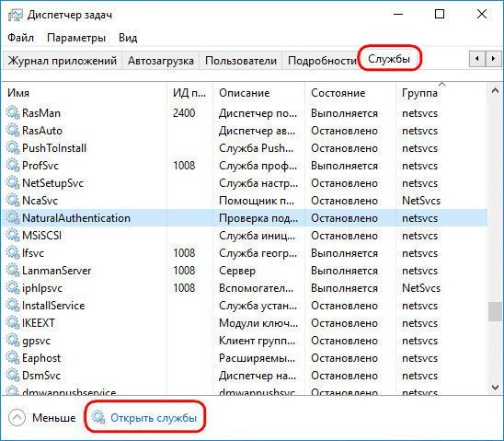The image size is (504, 441).
Task: Click the gear icon next to MSiSCSI
Action: pos(13,235)
